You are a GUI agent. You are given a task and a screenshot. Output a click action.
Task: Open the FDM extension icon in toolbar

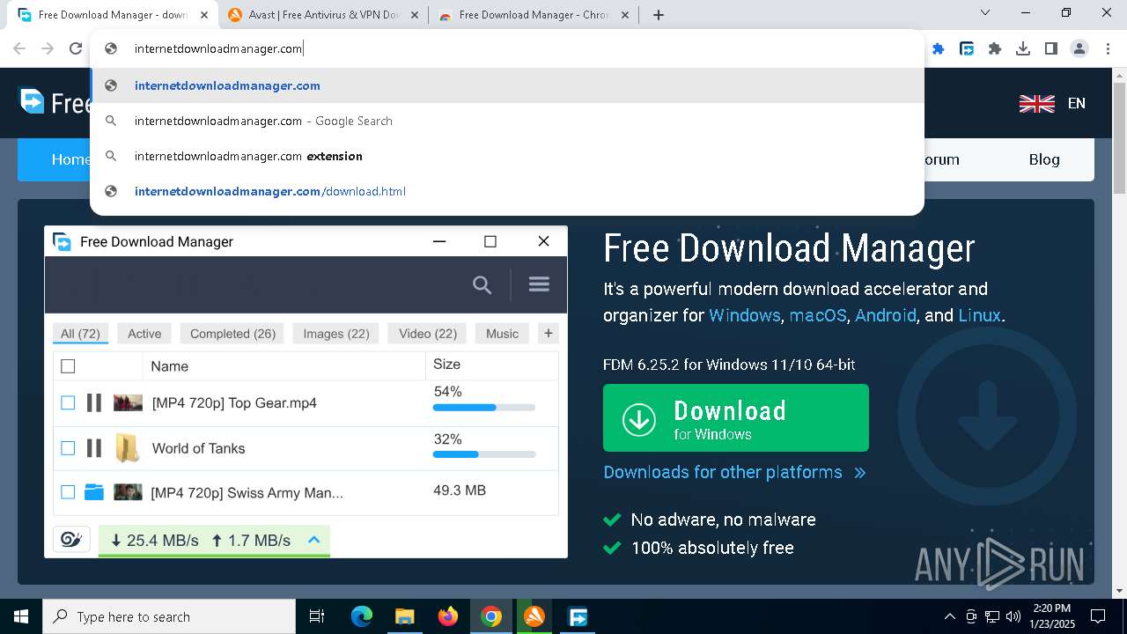967,48
